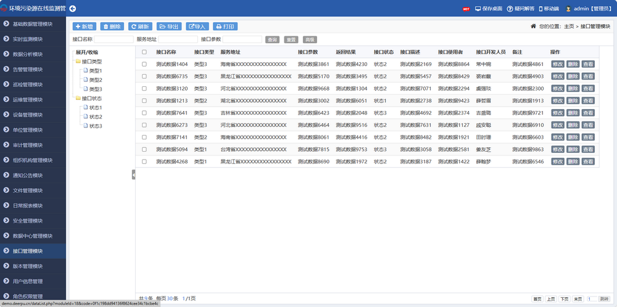
Task: Check the row for 测试数据1404
Action: click(x=144, y=64)
